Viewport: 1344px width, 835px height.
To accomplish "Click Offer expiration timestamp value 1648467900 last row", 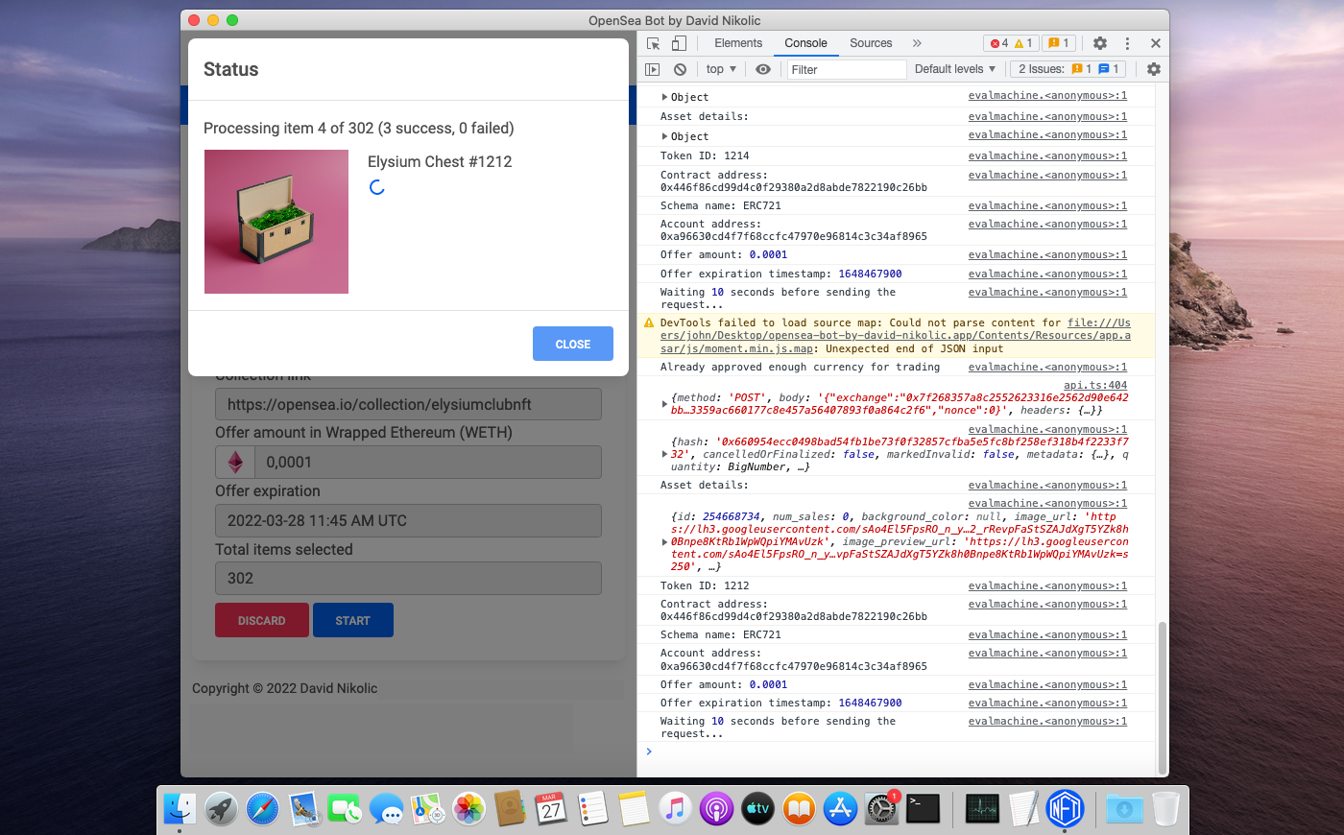I will 870,703.
